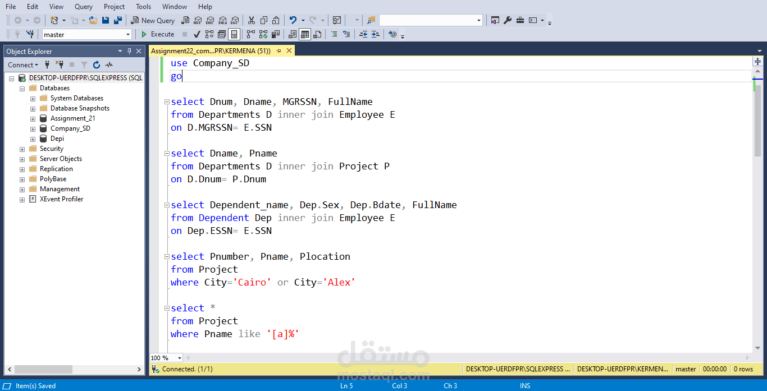Click the Change Connection icon
767x391 pixels.
[30, 34]
